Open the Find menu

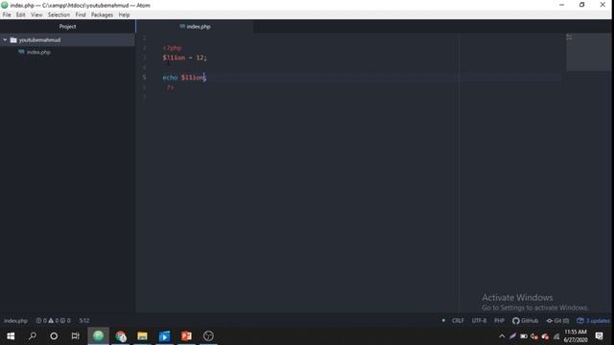point(81,15)
